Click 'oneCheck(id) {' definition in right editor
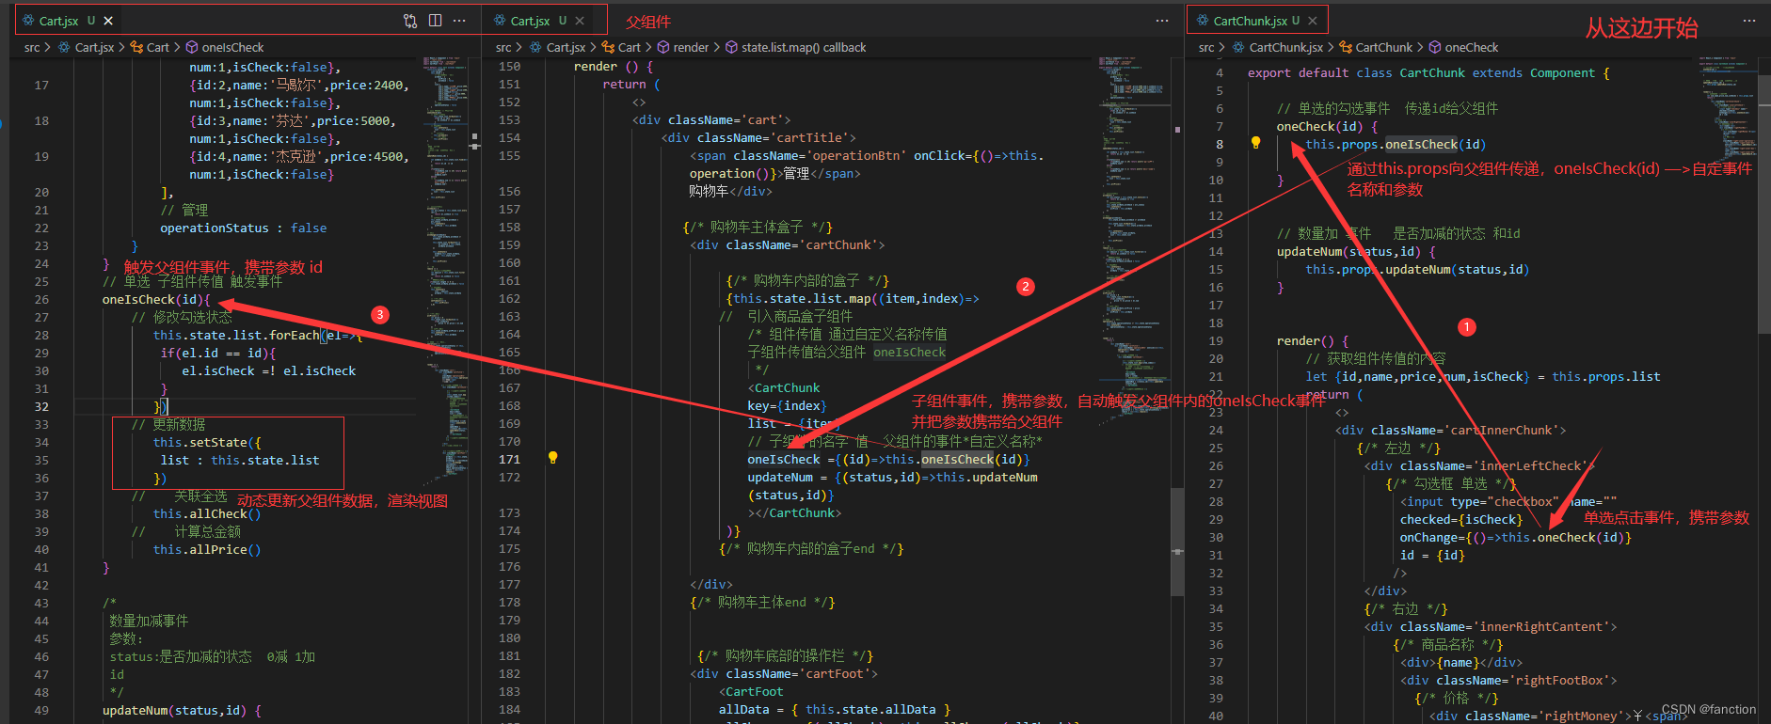The image size is (1771, 724). (1327, 127)
